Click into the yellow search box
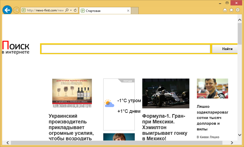Screen dimensions: 244x147 [126, 49]
